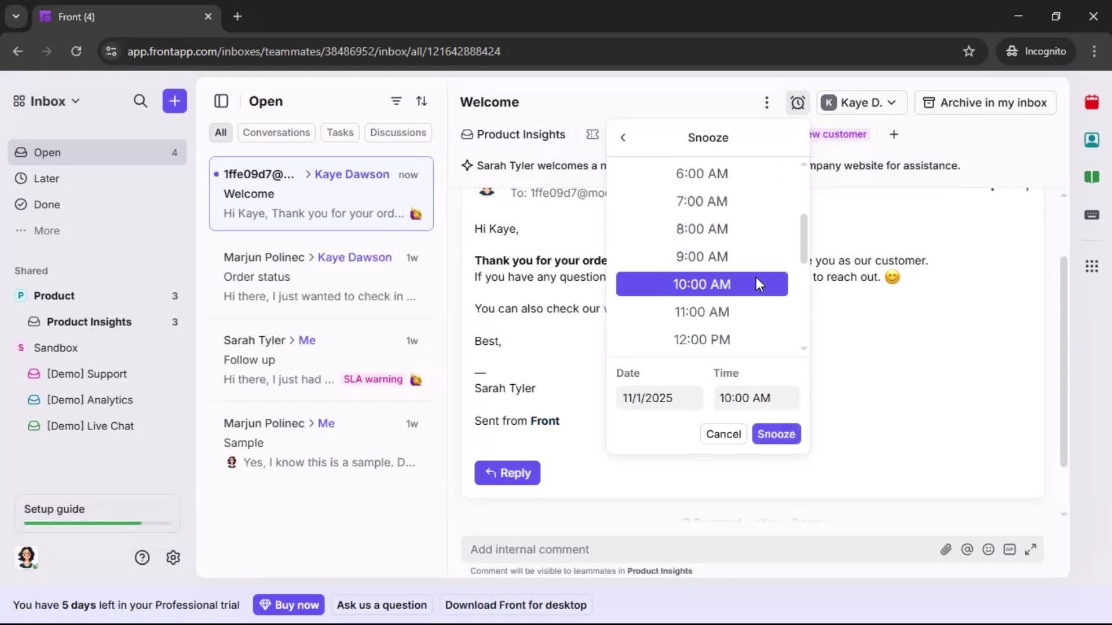
Task: Toggle the conversation list sidebar
Action: (221, 101)
